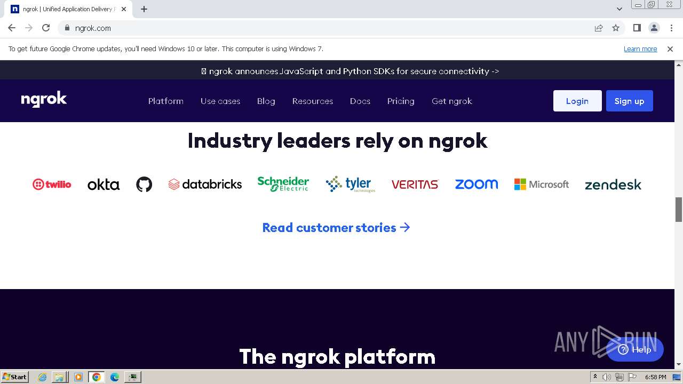Click the Zendesk logo
Screen dimensions: 683x384
(x=613, y=185)
